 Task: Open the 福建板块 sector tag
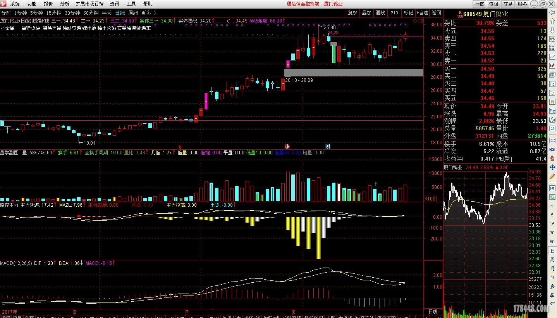pyautogui.click(x=31, y=28)
